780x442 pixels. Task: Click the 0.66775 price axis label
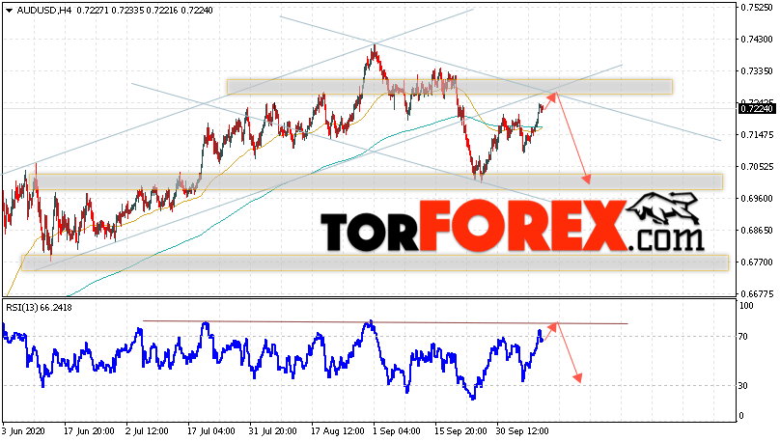pos(757,293)
